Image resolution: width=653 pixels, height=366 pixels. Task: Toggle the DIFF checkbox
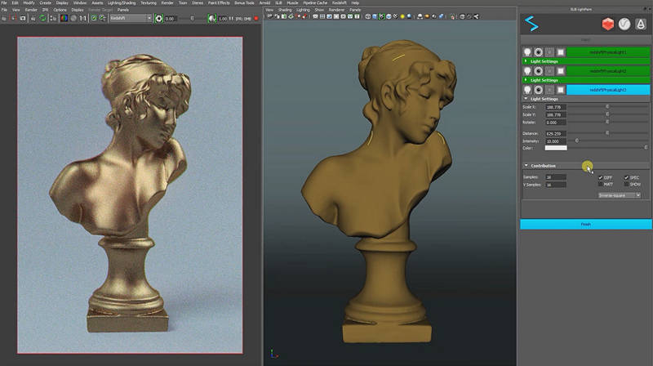pyautogui.click(x=600, y=177)
